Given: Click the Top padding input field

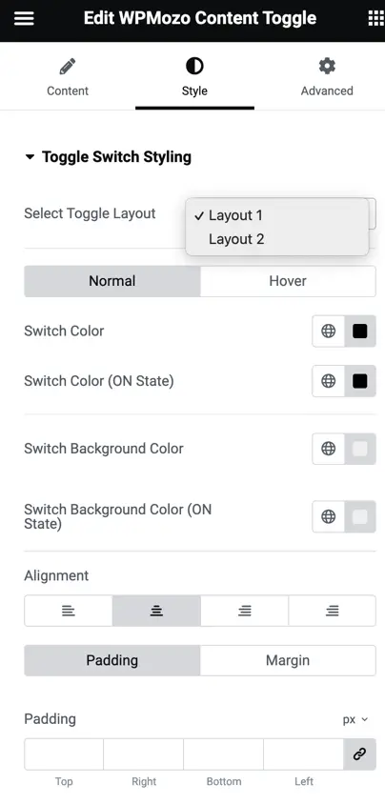Looking at the screenshot, I should tap(64, 754).
